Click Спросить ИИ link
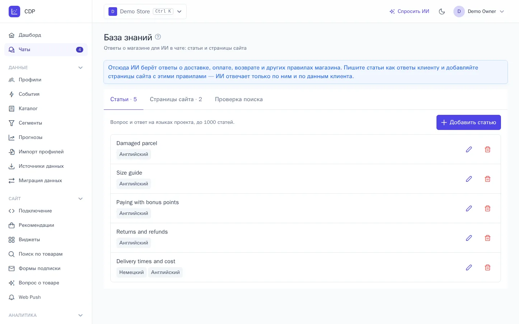 point(409,12)
